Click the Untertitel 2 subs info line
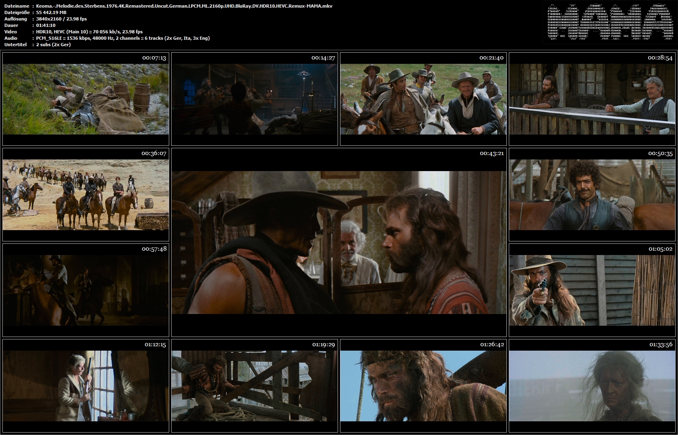 53,45
